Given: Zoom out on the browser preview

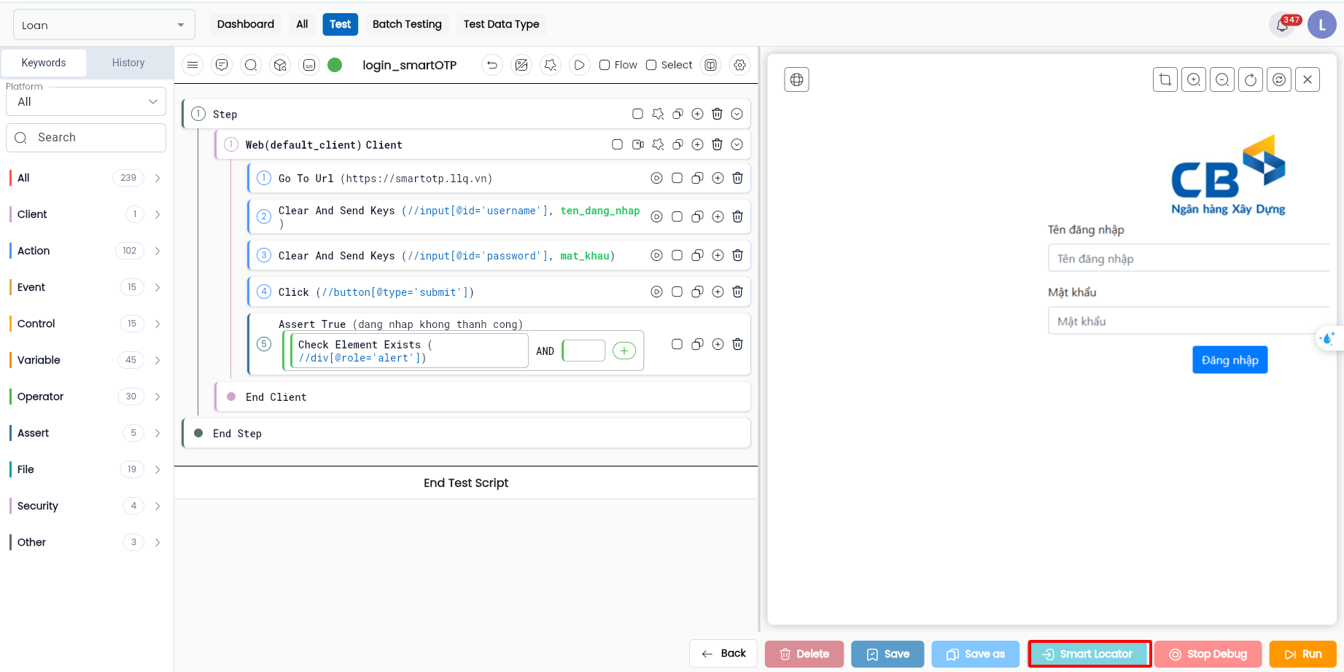Looking at the screenshot, I should click(1222, 79).
